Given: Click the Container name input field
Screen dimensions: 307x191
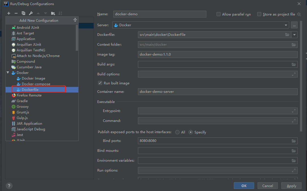Looking at the screenshot, I should click(x=218, y=92).
